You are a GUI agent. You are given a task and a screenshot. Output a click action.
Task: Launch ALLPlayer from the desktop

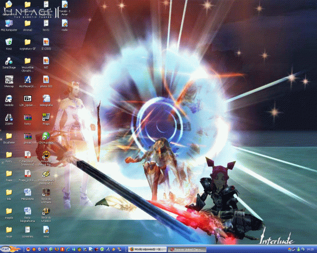pyautogui.click(x=28, y=80)
